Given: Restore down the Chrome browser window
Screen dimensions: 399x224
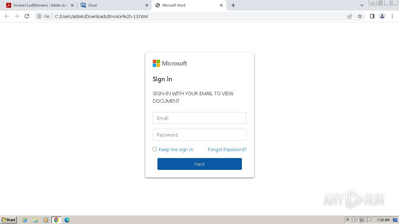Looking at the screenshot, I should point(381,2).
